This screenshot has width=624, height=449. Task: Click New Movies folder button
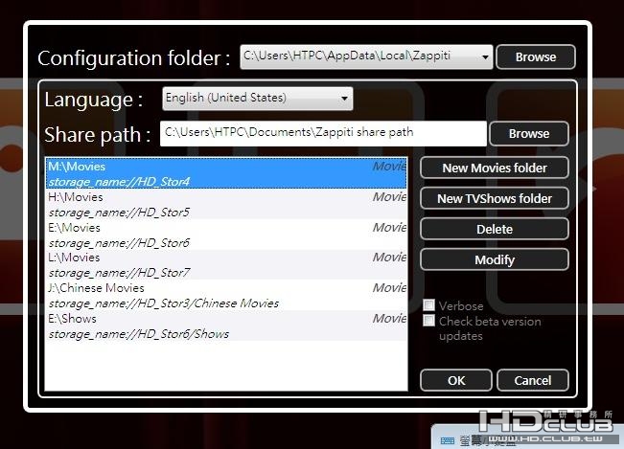(495, 168)
